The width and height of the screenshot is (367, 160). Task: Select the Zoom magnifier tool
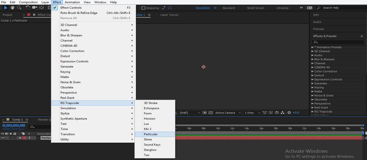coord(19,8)
